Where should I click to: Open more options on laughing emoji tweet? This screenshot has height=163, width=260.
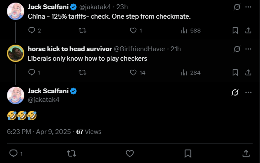248,92
